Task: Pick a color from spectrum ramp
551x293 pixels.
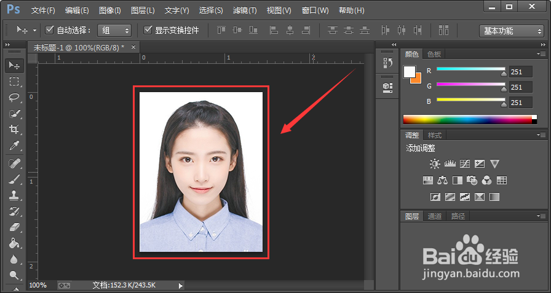Action: pos(470,119)
